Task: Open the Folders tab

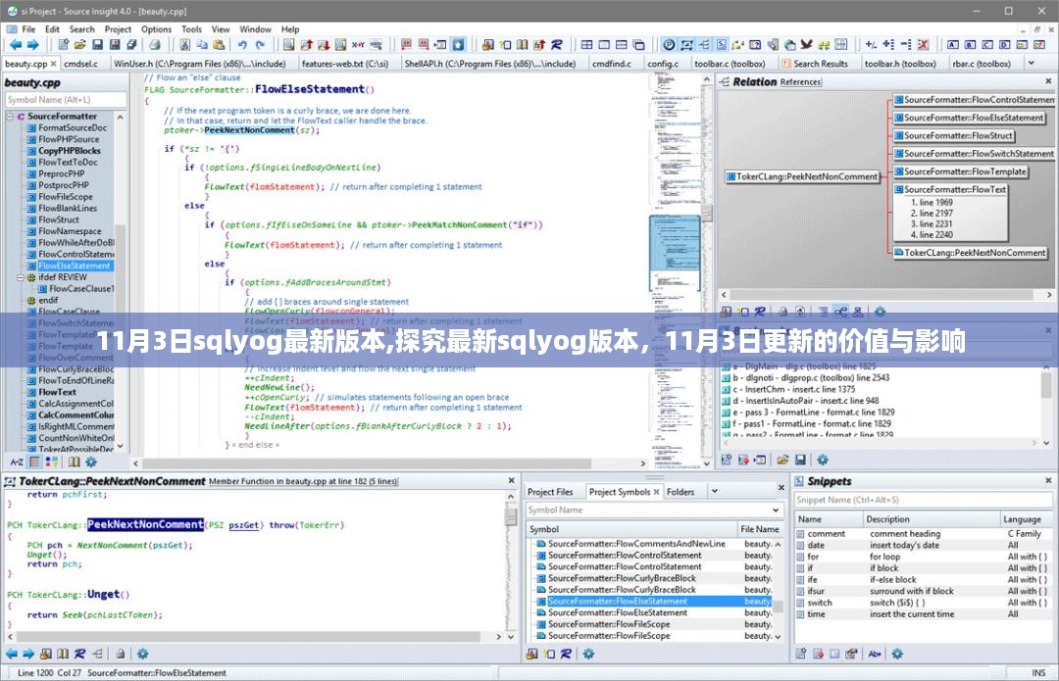Action: [681, 492]
